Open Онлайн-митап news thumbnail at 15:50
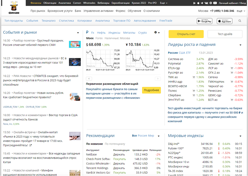This screenshot has width=248, height=176. pyautogui.click(x=75, y=136)
